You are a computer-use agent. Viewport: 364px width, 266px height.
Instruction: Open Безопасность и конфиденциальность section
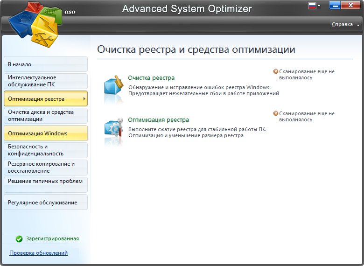46,150
